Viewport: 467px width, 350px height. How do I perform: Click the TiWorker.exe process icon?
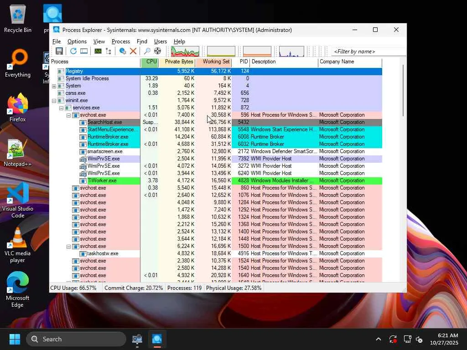[83, 180]
